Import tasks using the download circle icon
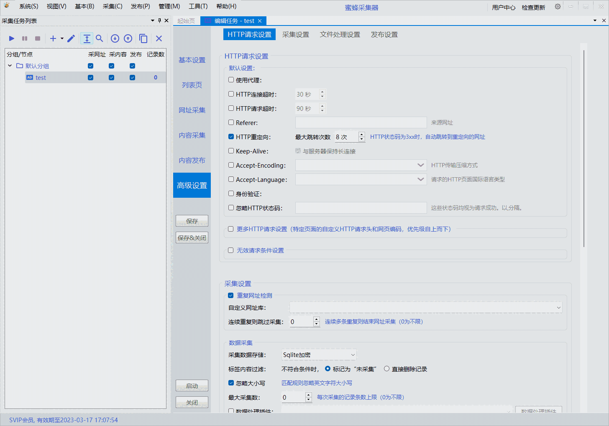Screen dimensions: 609x426 (x=115, y=38)
